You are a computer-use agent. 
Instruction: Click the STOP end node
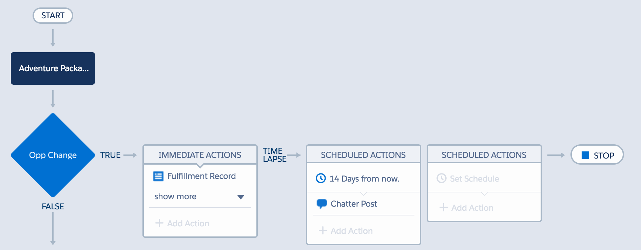coord(597,155)
